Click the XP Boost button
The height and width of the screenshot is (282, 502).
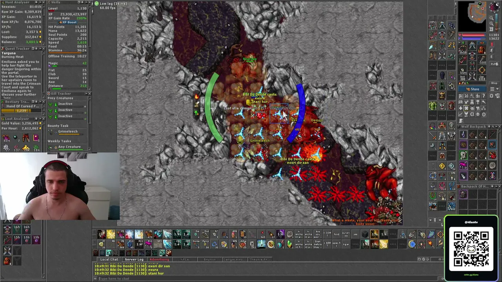pos(68,22)
